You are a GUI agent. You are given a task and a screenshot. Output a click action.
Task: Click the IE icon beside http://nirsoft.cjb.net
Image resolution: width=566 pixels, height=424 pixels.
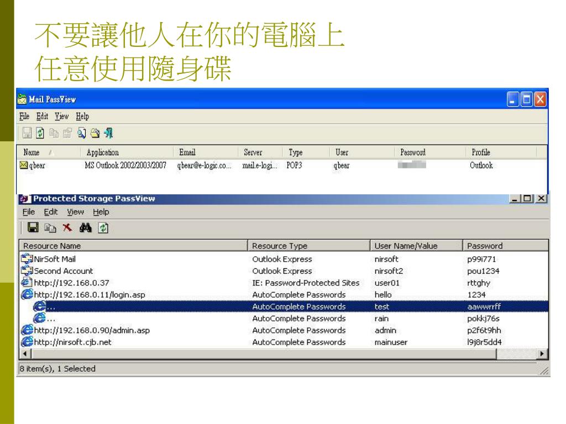(27, 342)
